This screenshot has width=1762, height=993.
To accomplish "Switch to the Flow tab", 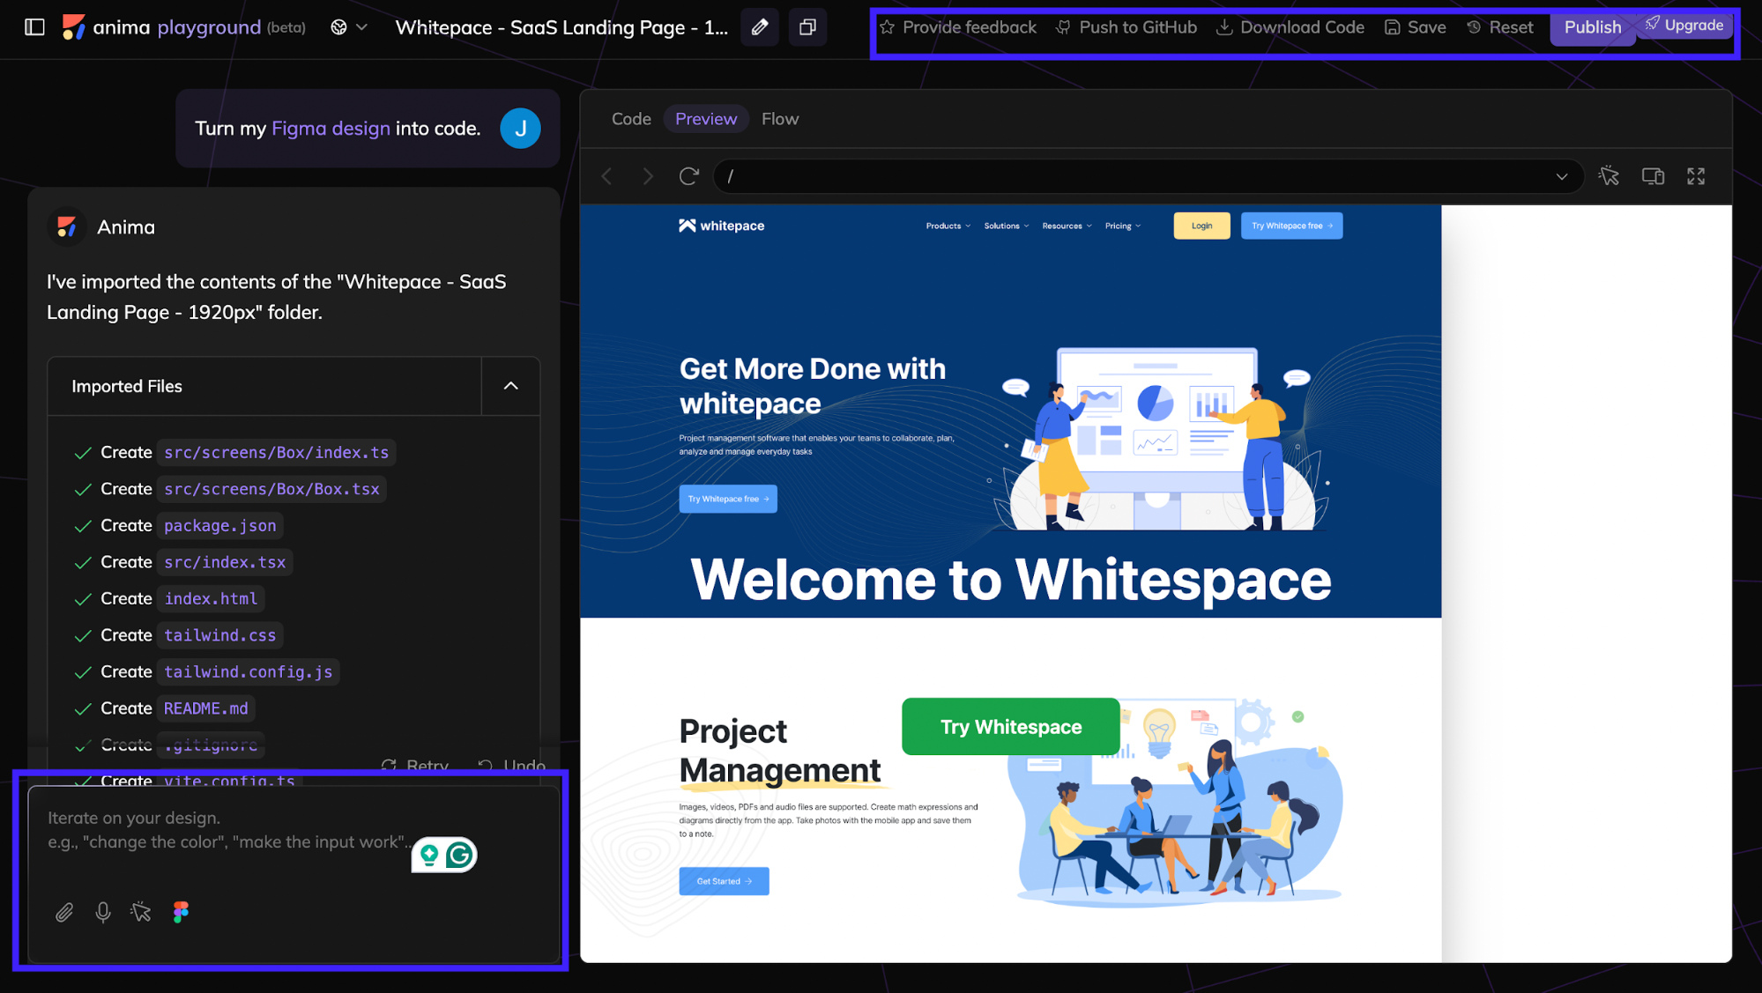I will (x=780, y=119).
